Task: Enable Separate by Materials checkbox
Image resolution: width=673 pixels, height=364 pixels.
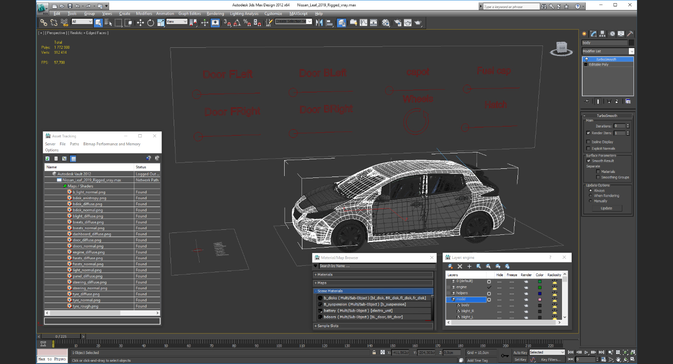Action: click(598, 172)
